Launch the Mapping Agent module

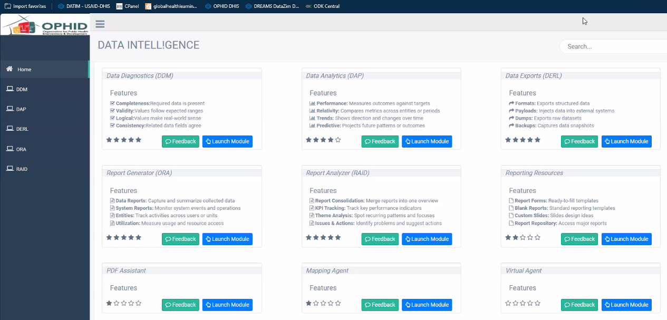[x=427, y=305]
